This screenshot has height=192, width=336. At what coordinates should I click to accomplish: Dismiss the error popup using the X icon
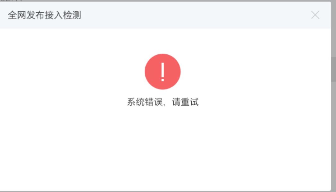click(x=315, y=15)
